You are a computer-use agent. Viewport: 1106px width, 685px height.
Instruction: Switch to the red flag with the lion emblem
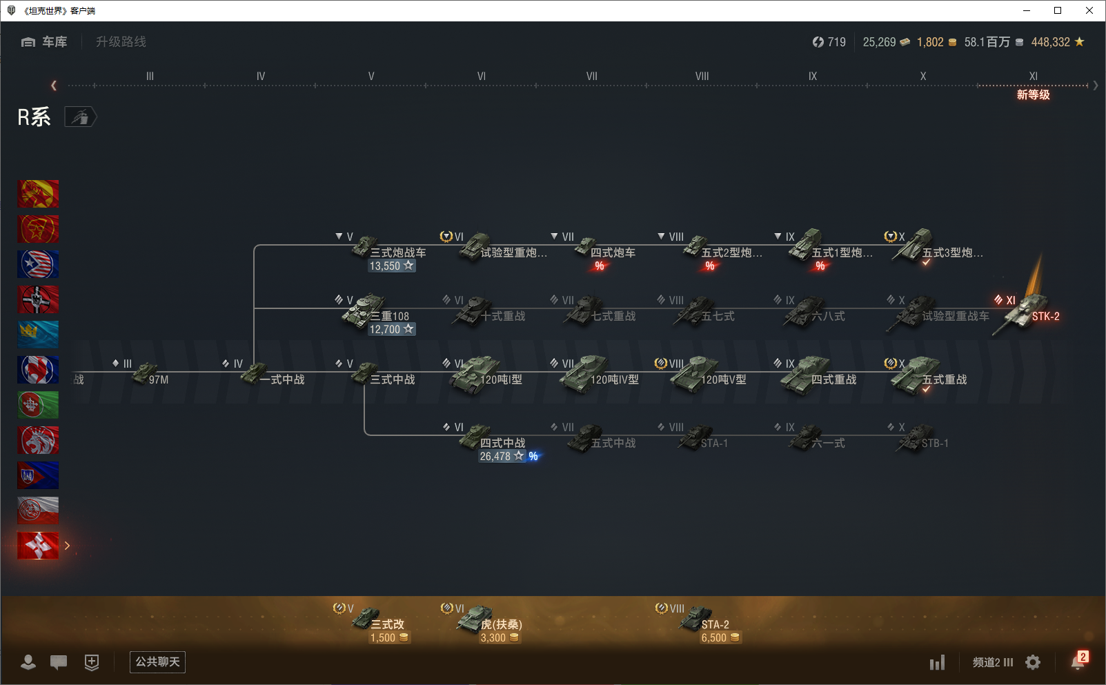point(38,440)
